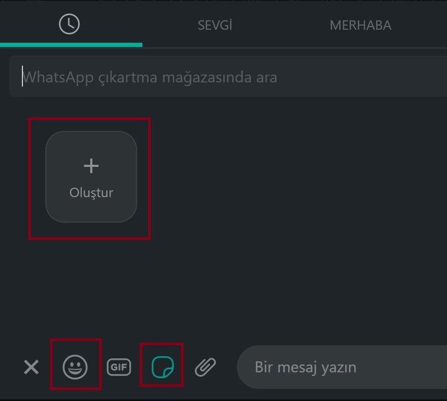This screenshot has height=401, width=447.
Task: Dismiss the picker via the X icon
Action: tap(31, 367)
